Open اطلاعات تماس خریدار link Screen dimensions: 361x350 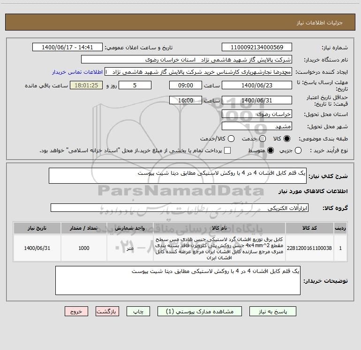(x=77, y=72)
